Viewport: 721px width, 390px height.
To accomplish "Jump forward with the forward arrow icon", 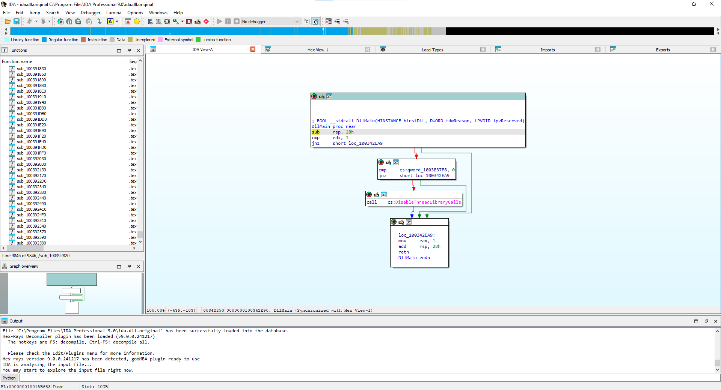I will (43, 21).
